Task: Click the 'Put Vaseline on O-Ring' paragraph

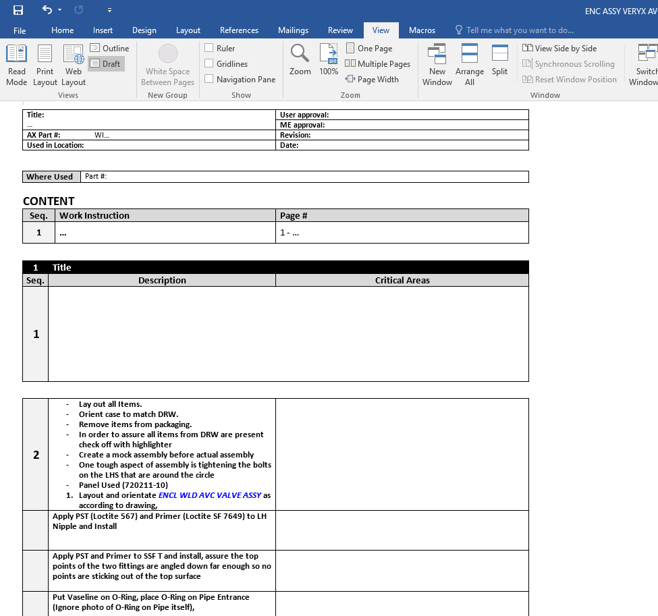Action: pyautogui.click(x=151, y=602)
